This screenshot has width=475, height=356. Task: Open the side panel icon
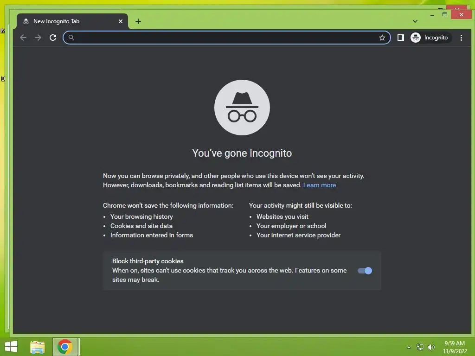coord(400,38)
